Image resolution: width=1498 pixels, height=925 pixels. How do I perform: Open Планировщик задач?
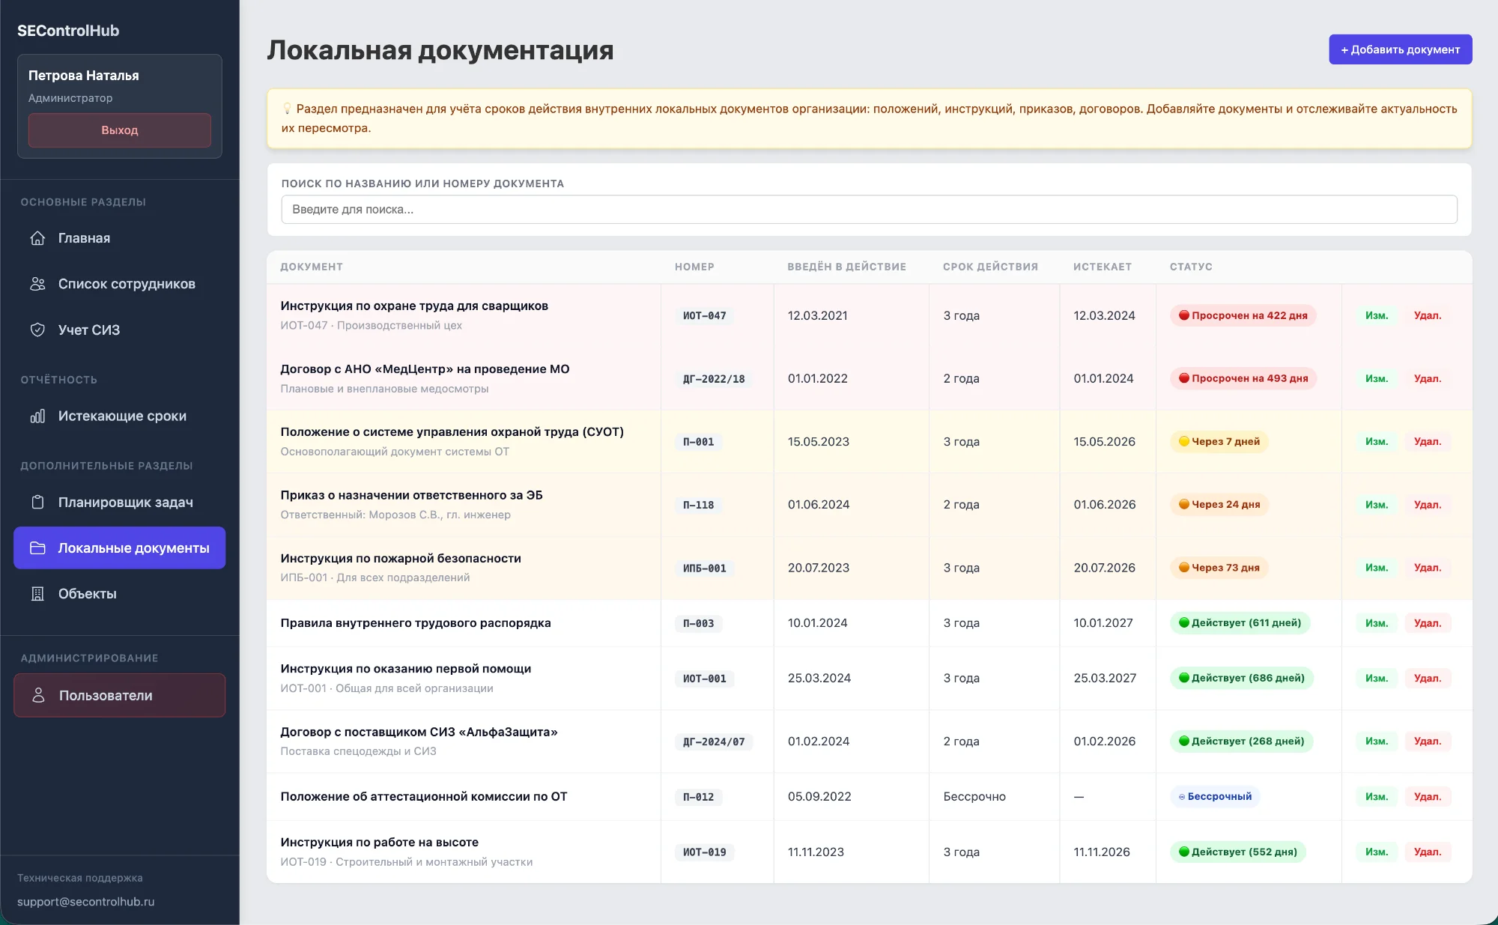point(119,502)
